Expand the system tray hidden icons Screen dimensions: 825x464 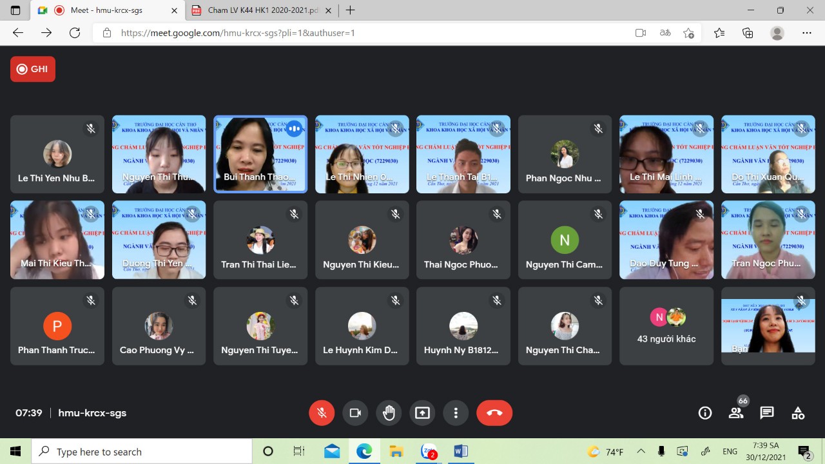[x=641, y=452]
